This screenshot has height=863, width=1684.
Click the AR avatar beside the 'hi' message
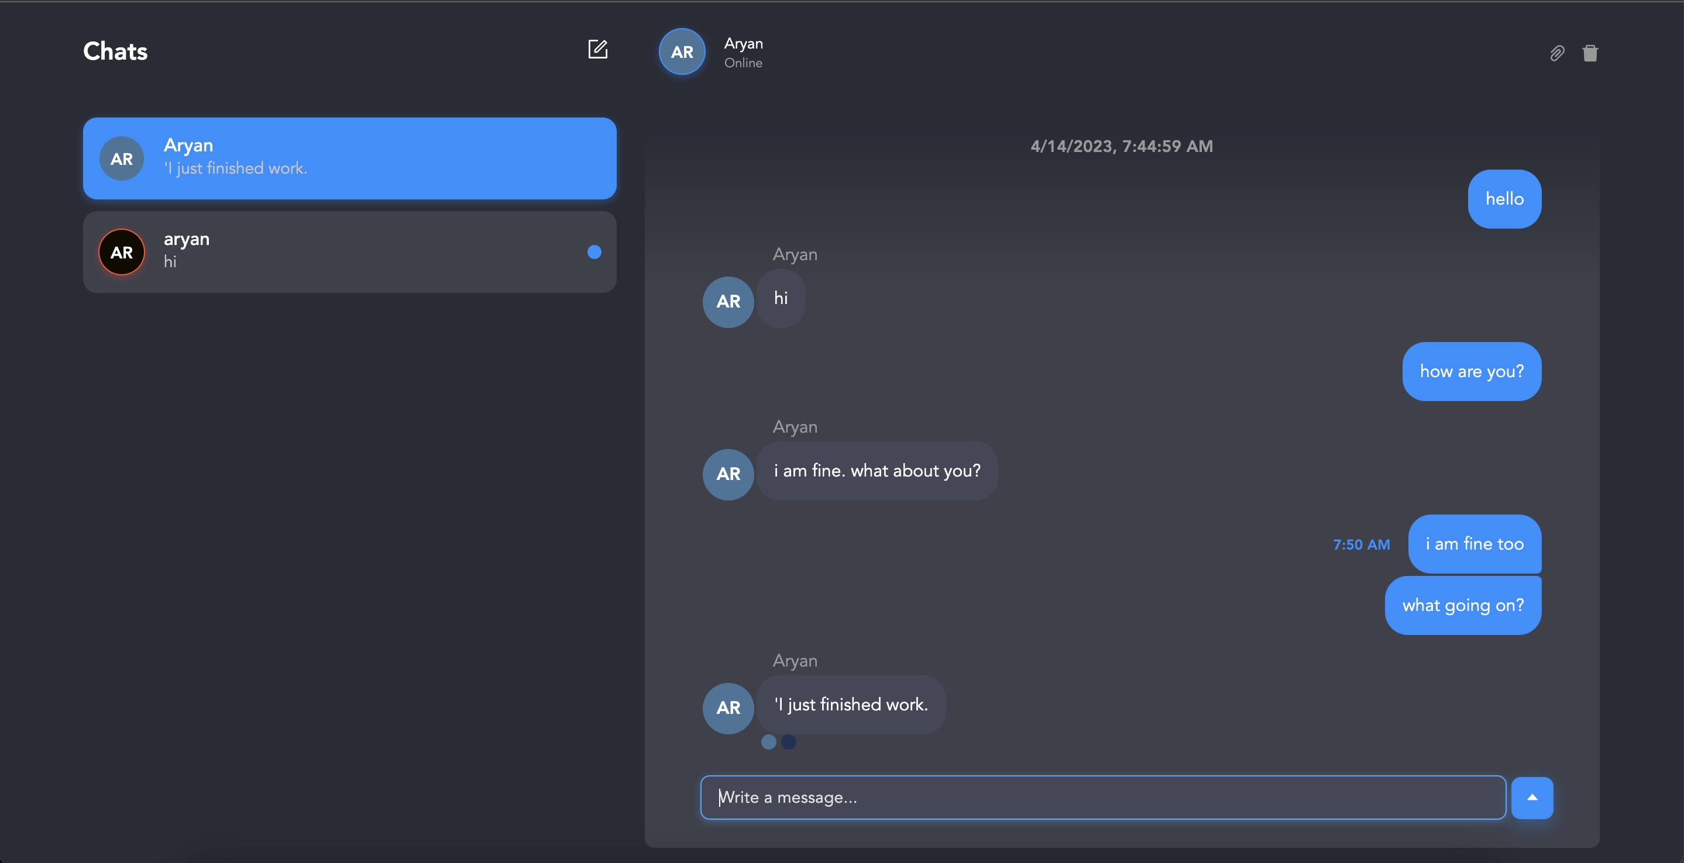point(727,301)
